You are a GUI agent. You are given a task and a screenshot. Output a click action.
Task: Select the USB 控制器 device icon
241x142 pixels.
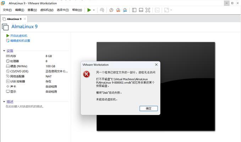tap(8, 81)
